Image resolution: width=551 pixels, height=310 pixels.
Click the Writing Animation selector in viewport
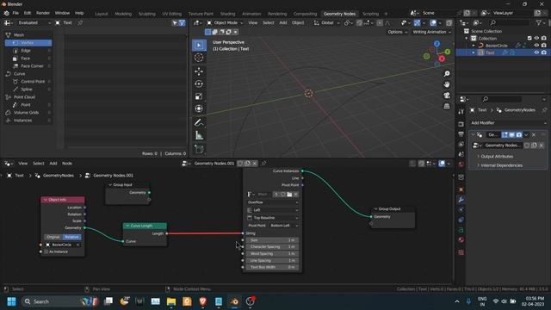coord(432,32)
